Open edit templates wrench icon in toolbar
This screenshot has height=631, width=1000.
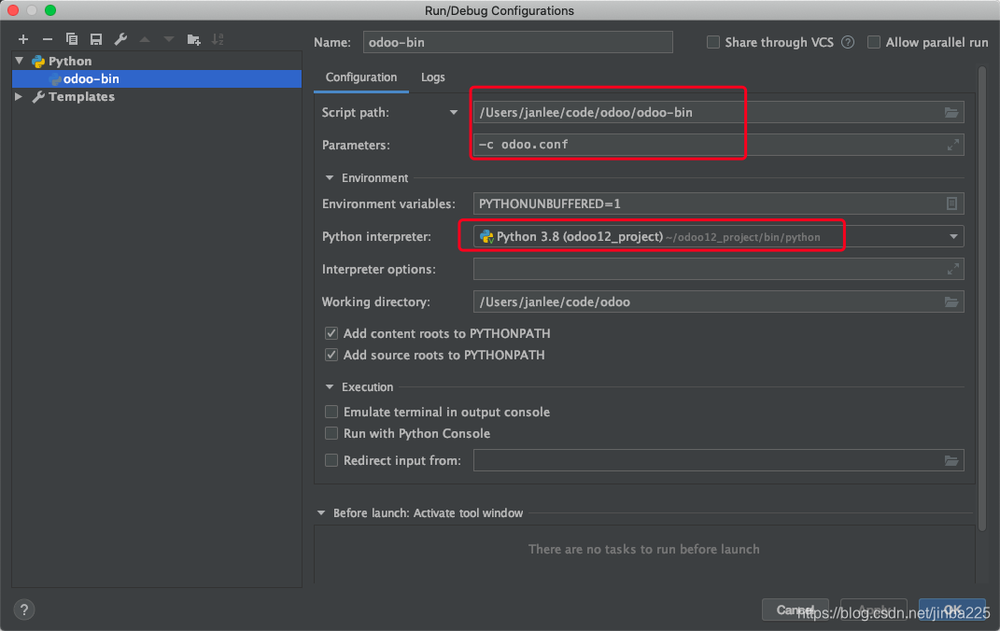click(120, 39)
